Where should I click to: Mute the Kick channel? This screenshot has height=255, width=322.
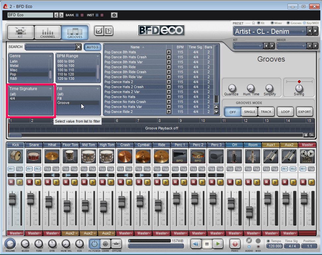[x=11, y=182]
